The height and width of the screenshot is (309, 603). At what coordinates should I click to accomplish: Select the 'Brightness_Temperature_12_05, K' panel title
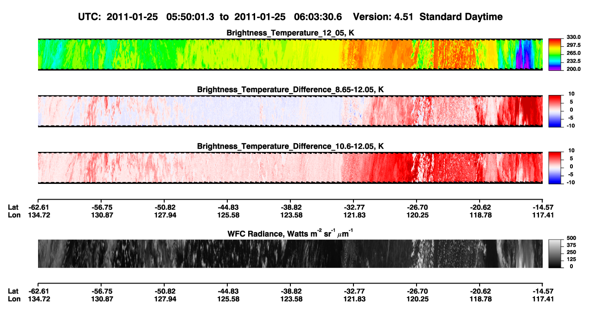[x=291, y=33]
